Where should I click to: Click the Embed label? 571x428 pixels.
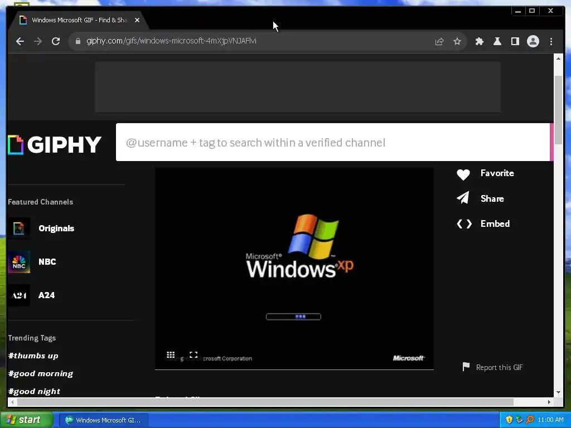pyautogui.click(x=495, y=224)
